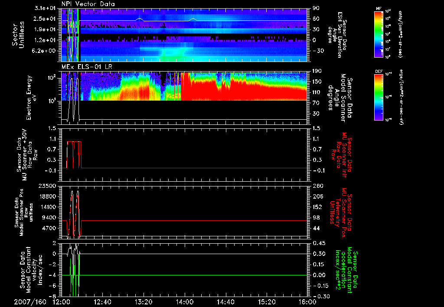This screenshot has width=444, height=307.
Task: Click the 2.5e+01 sector tick label
Action: tap(45, 19)
